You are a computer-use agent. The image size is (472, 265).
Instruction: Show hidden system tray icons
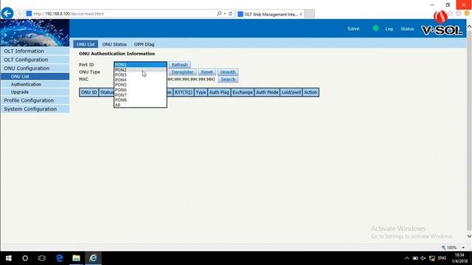(406, 258)
